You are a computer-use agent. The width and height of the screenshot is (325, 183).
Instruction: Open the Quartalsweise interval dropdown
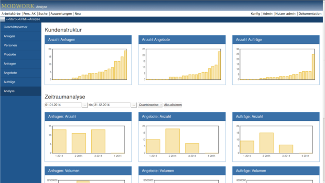tap(150, 105)
